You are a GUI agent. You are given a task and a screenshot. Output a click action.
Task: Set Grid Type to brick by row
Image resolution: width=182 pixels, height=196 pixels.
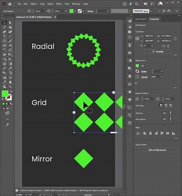[166, 105]
